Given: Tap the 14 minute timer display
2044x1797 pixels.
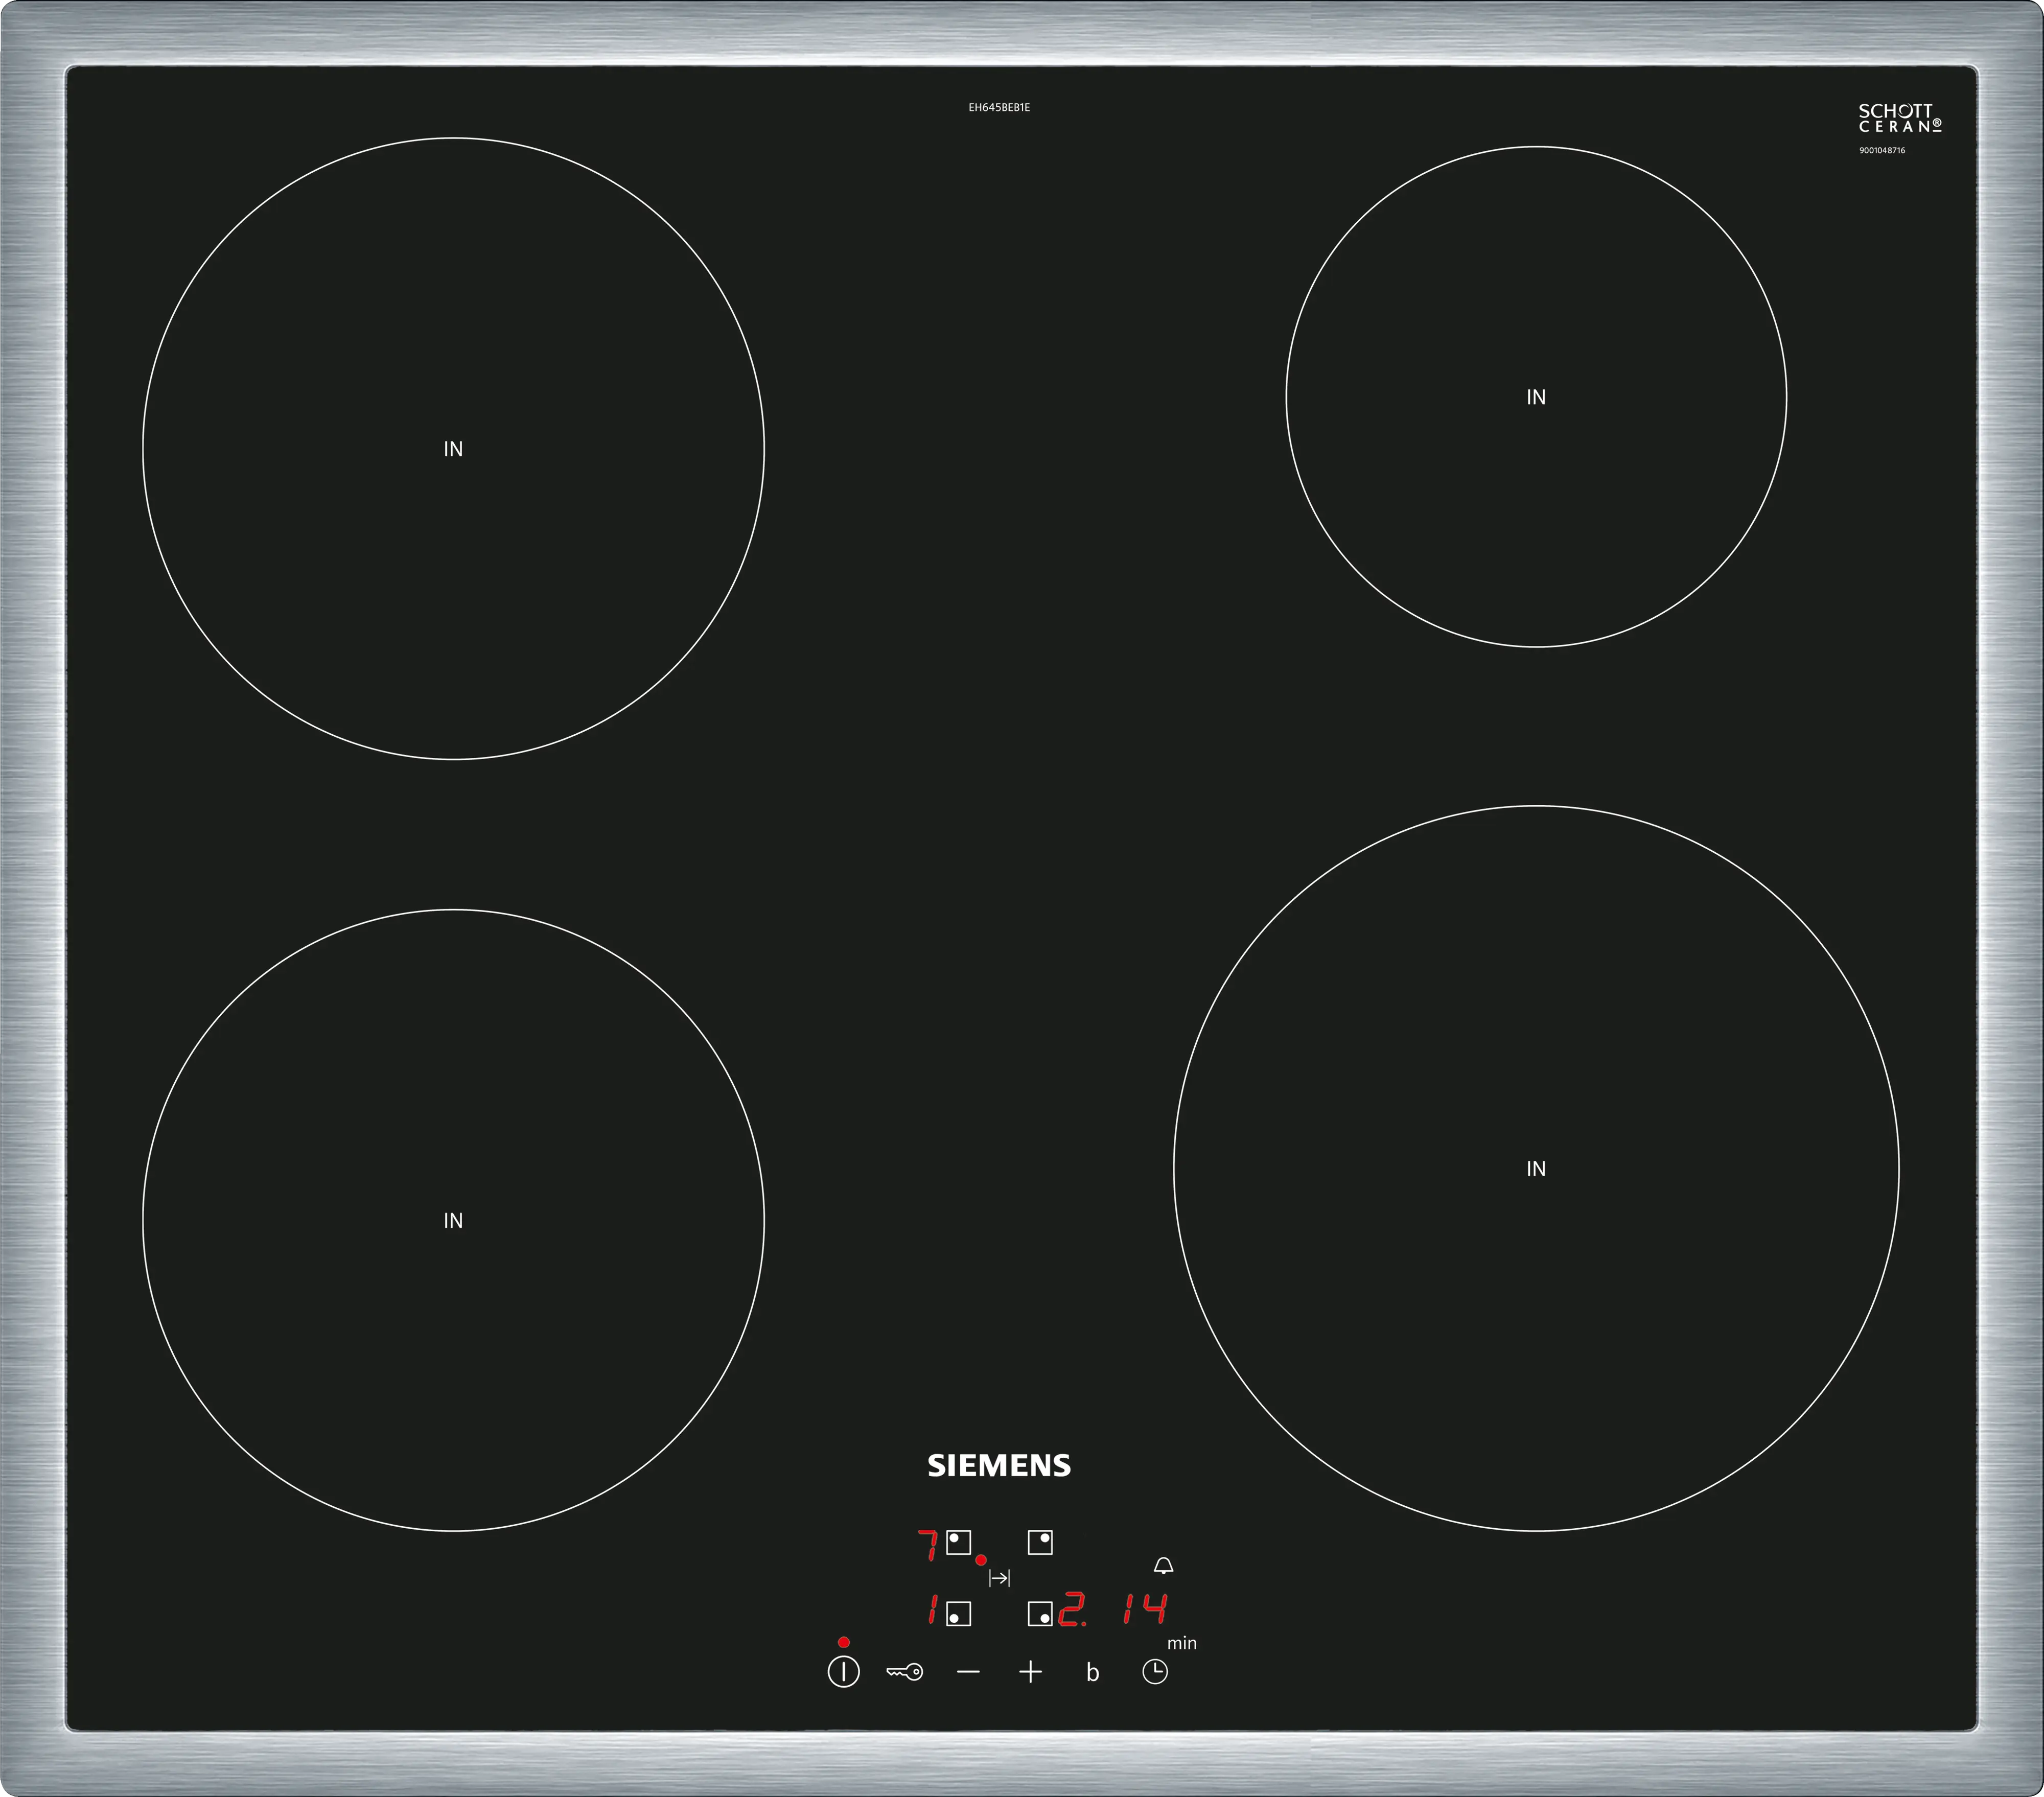Looking at the screenshot, I should (x=1144, y=1610).
